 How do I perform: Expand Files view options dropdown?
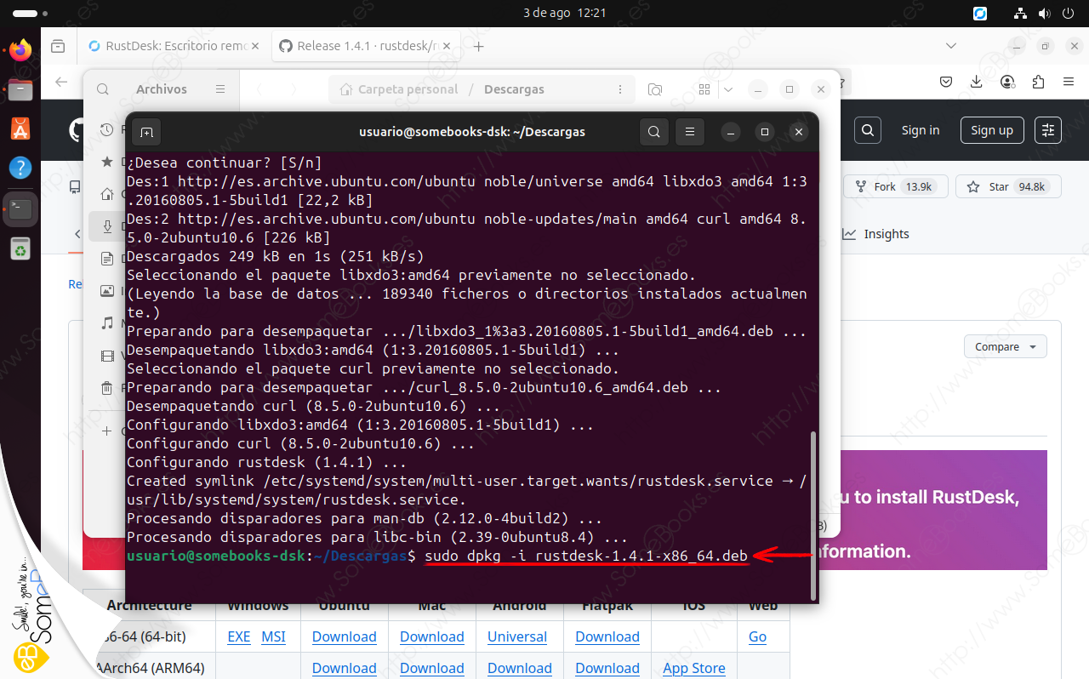pos(728,89)
